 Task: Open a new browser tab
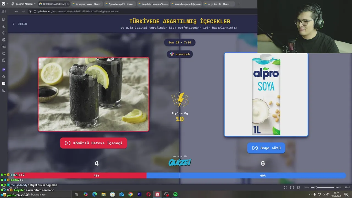(239, 4)
